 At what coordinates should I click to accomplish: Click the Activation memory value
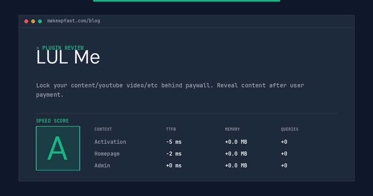(236, 142)
